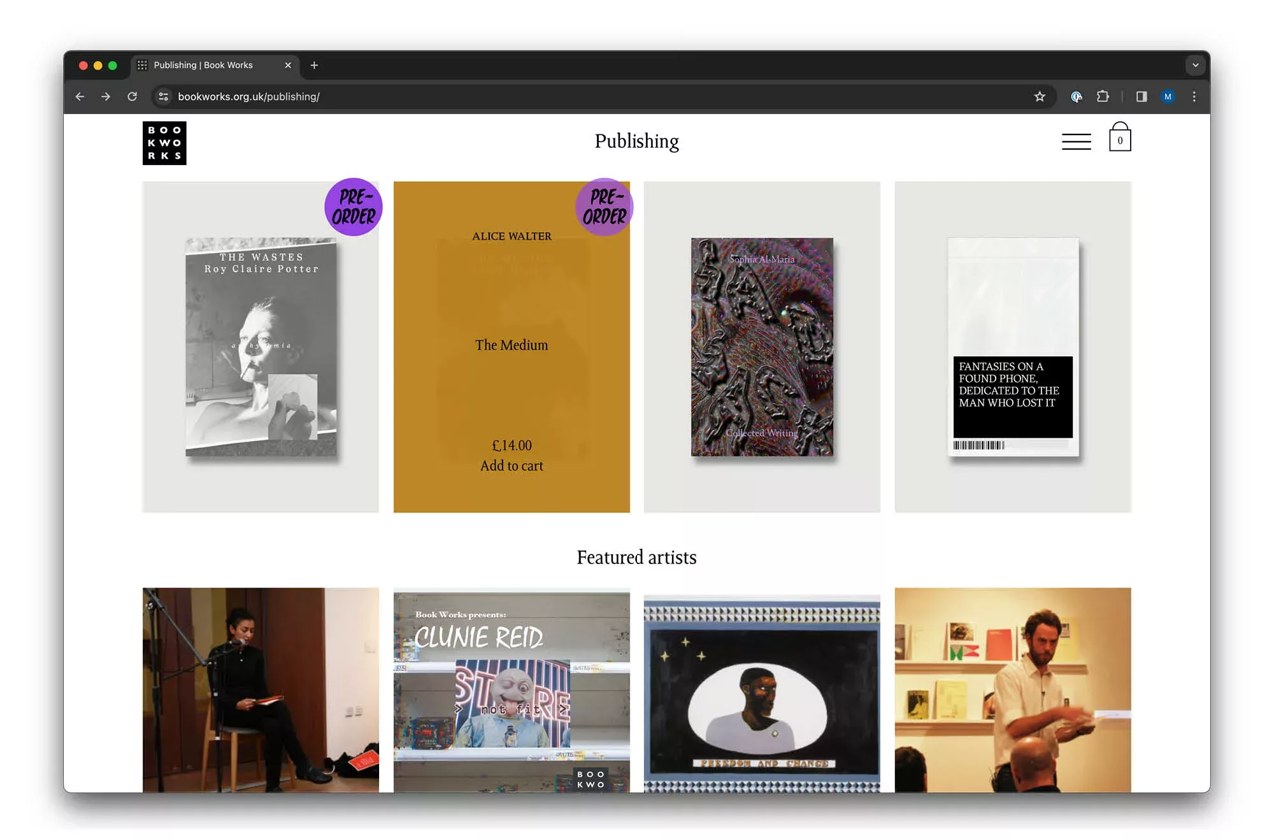
Task: Open the browser profile labeled M
Action: point(1168,96)
